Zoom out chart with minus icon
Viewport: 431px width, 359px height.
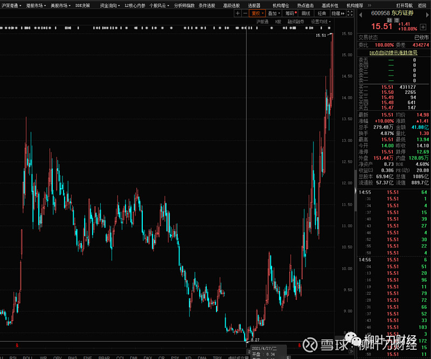coord(245,13)
